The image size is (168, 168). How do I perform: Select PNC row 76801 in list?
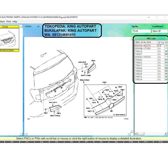[146, 76]
